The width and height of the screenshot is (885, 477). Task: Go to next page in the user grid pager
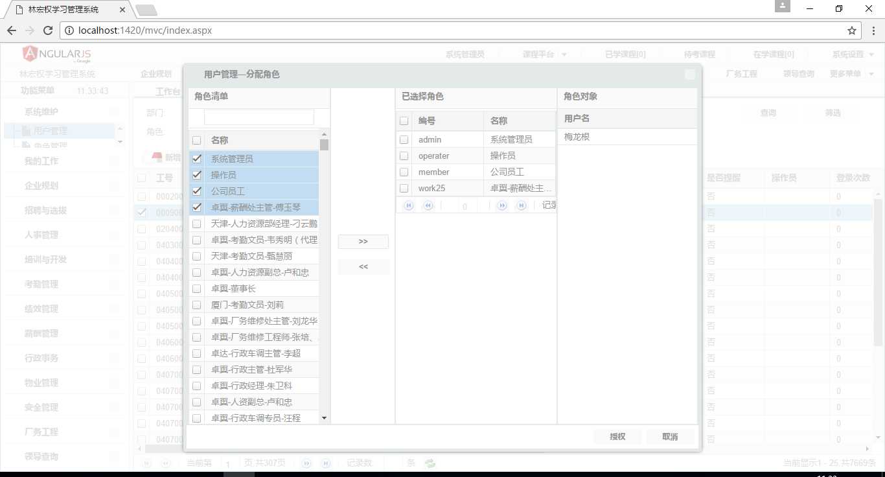[x=306, y=463]
